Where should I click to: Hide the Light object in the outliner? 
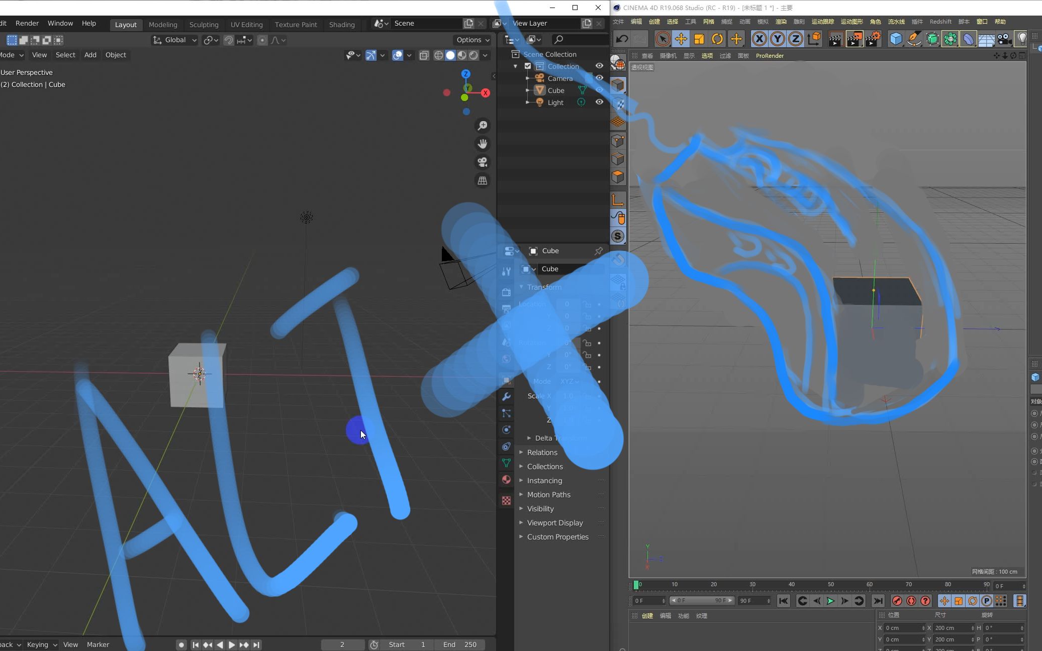pos(599,102)
